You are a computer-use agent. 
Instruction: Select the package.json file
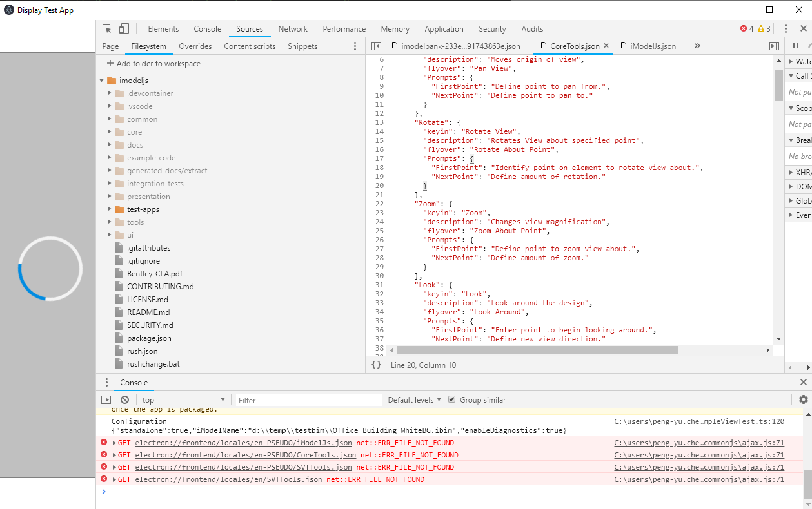click(149, 338)
